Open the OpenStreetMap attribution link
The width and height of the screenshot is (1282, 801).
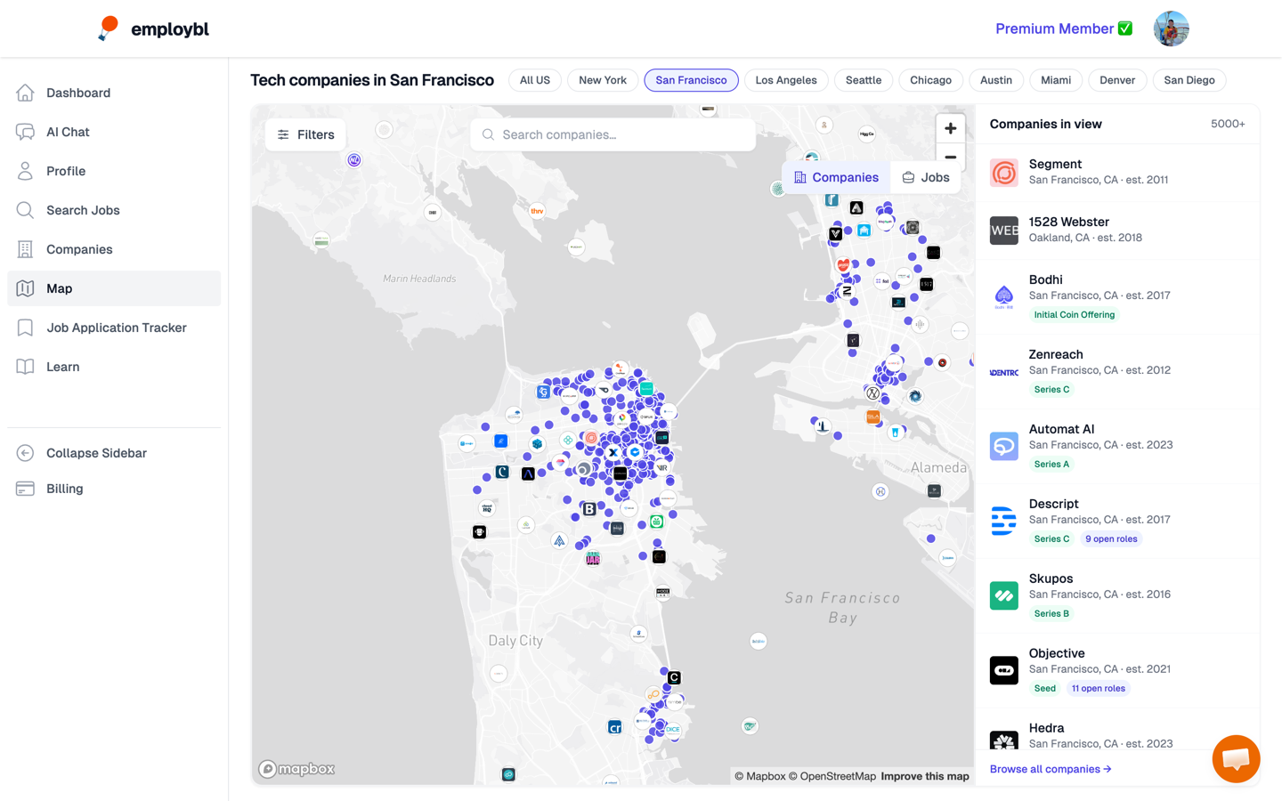click(x=832, y=776)
